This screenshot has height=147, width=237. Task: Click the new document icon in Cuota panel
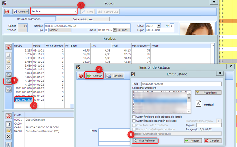tap(9, 122)
